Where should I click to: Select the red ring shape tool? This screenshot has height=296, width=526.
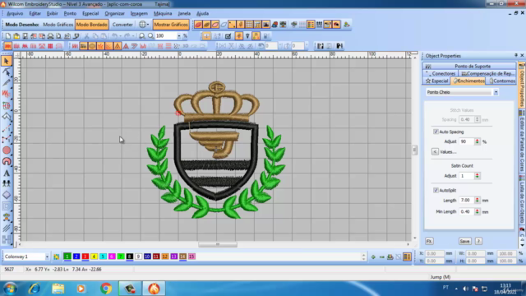(6, 162)
